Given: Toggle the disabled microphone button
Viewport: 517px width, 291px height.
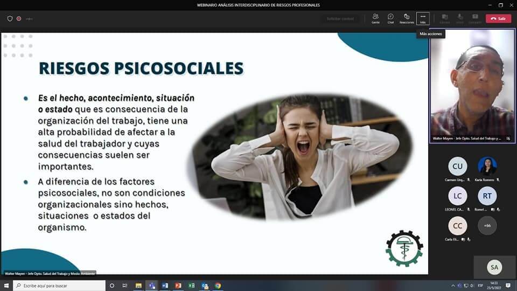Looking at the screenshot, I should tap(459, 18).
